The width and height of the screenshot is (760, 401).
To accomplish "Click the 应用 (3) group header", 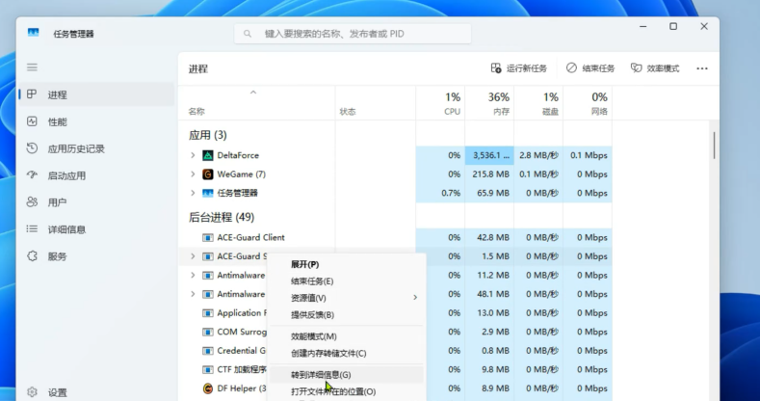I will [208, 135].
